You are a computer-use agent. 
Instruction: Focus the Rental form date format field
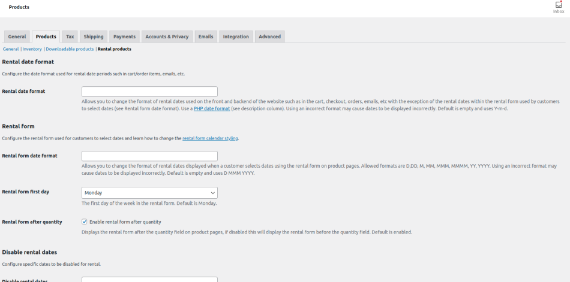click(149, 156)
